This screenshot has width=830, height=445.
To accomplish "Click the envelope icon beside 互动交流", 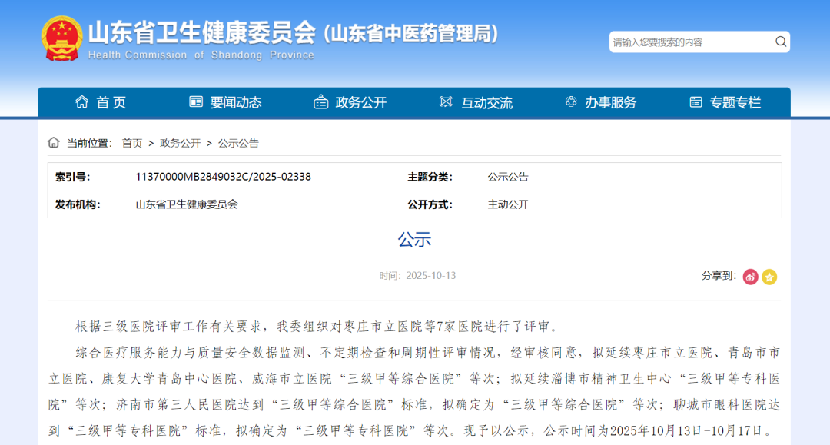I will pos(445,101).
